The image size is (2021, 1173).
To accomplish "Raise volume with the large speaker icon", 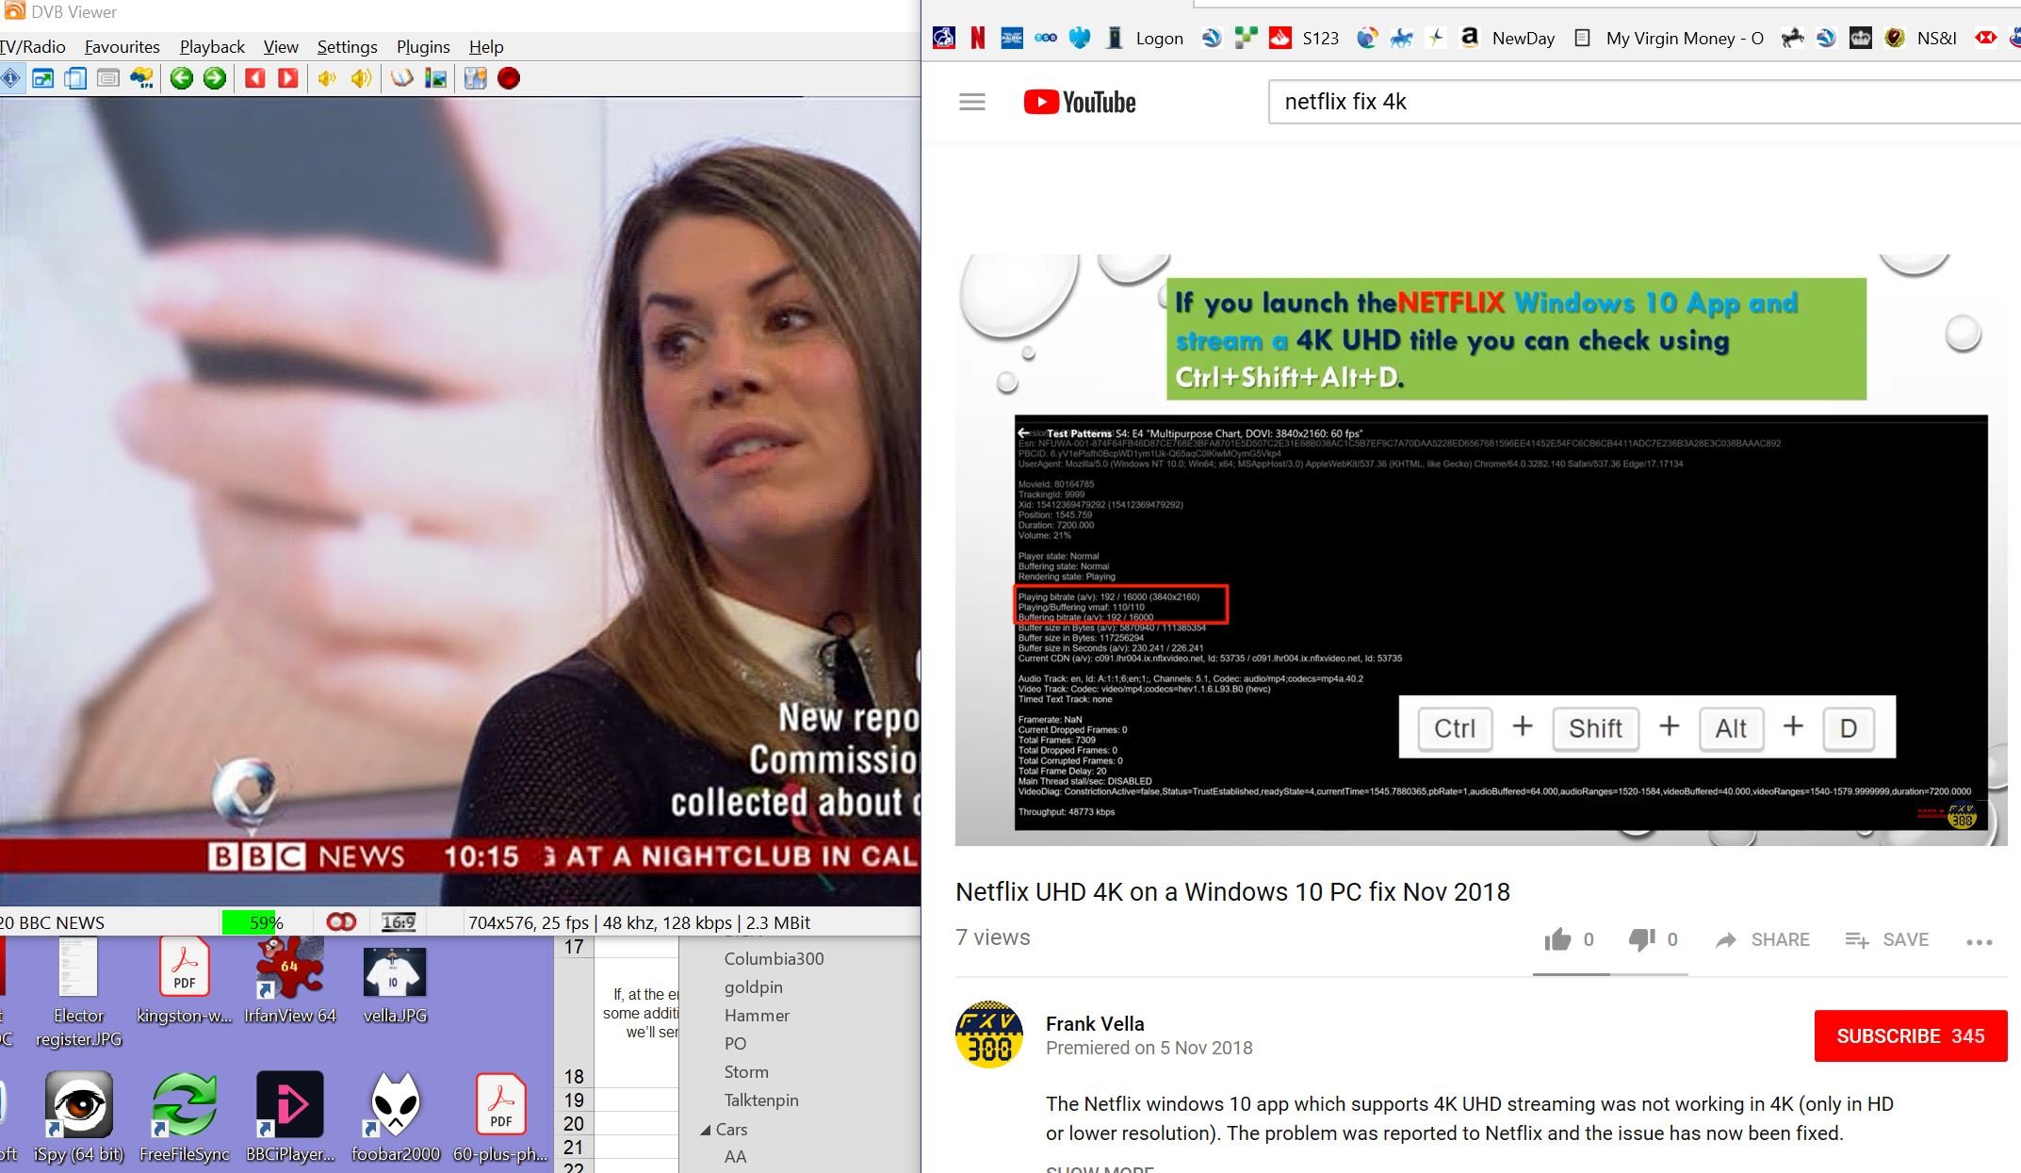I will coord(361,78).
